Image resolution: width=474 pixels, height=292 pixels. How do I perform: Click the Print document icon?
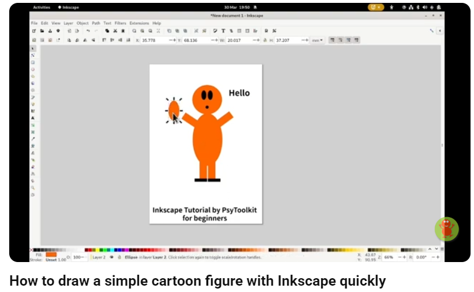[58, 31]
